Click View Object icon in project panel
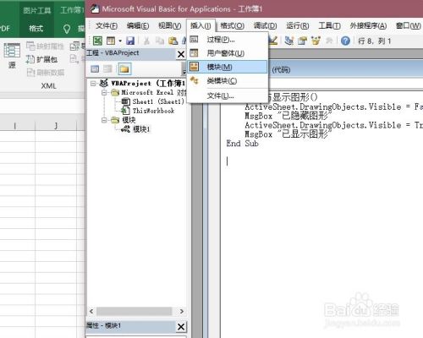 pyautogui.click(x=107, y=68)
